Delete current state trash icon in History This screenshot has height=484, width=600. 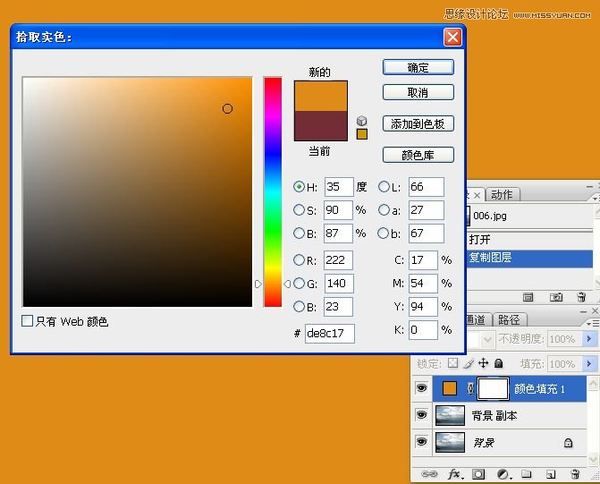581,297
